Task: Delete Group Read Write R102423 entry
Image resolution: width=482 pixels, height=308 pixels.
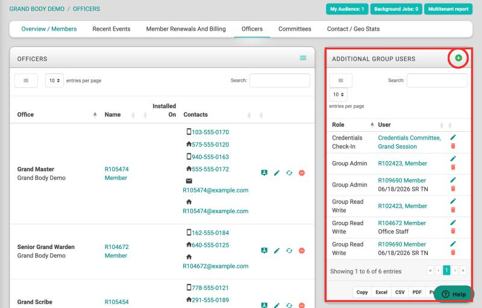Action: (453, 210)
